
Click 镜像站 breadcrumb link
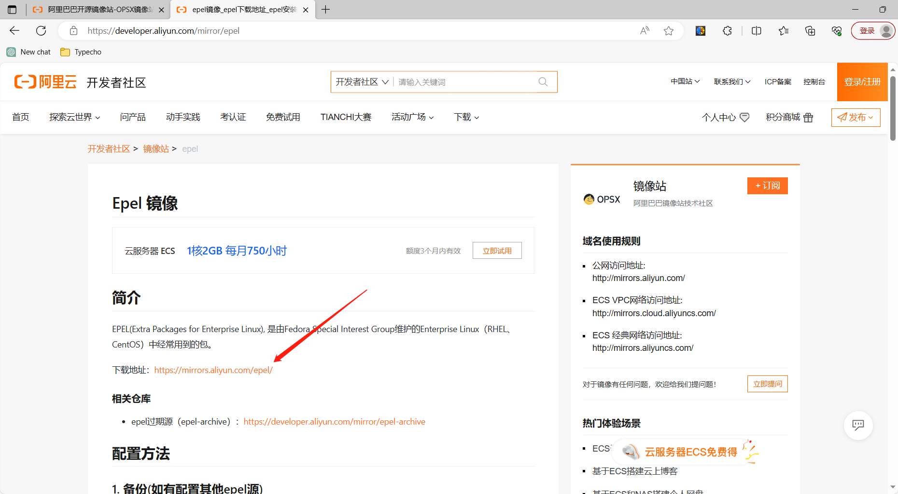(x=156, y=149)
